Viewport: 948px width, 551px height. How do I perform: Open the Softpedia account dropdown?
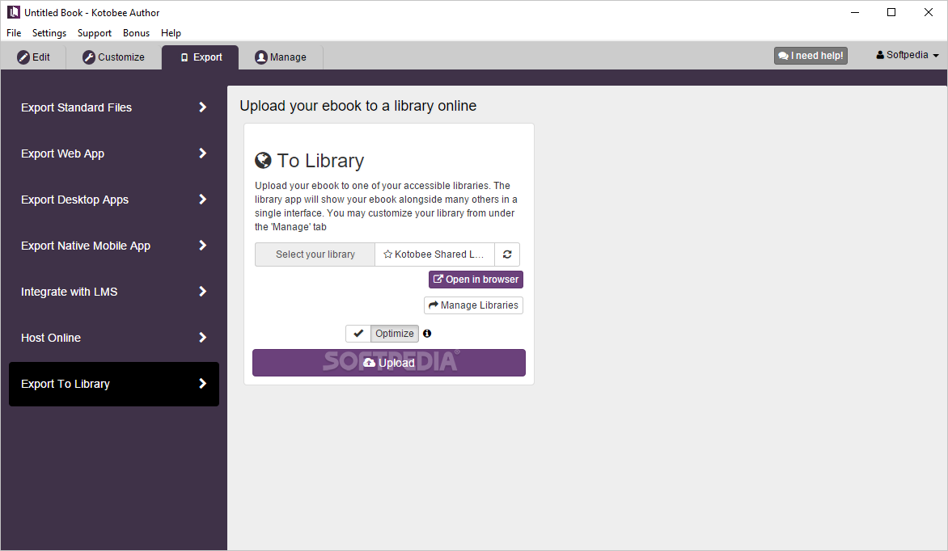[x=908, y=55]
